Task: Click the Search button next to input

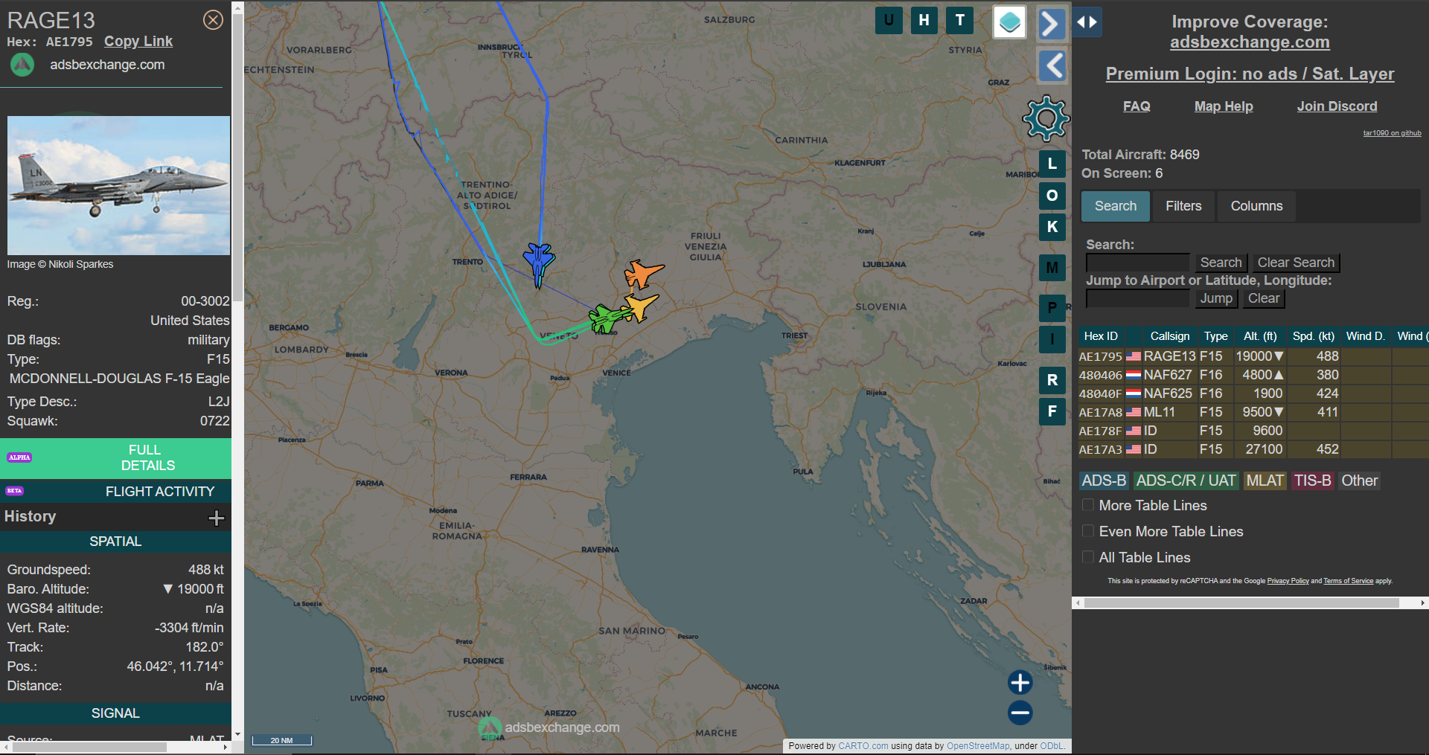Action: [x=1221, y=263]
